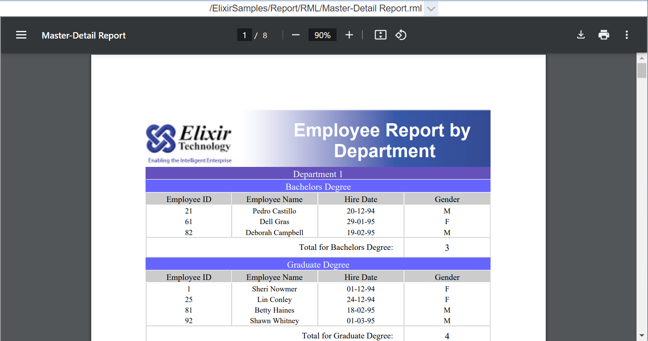Click the Elixir Technology logo
Image resolution: width=648 pixels, height=341 pixels.
coord(189,143)
